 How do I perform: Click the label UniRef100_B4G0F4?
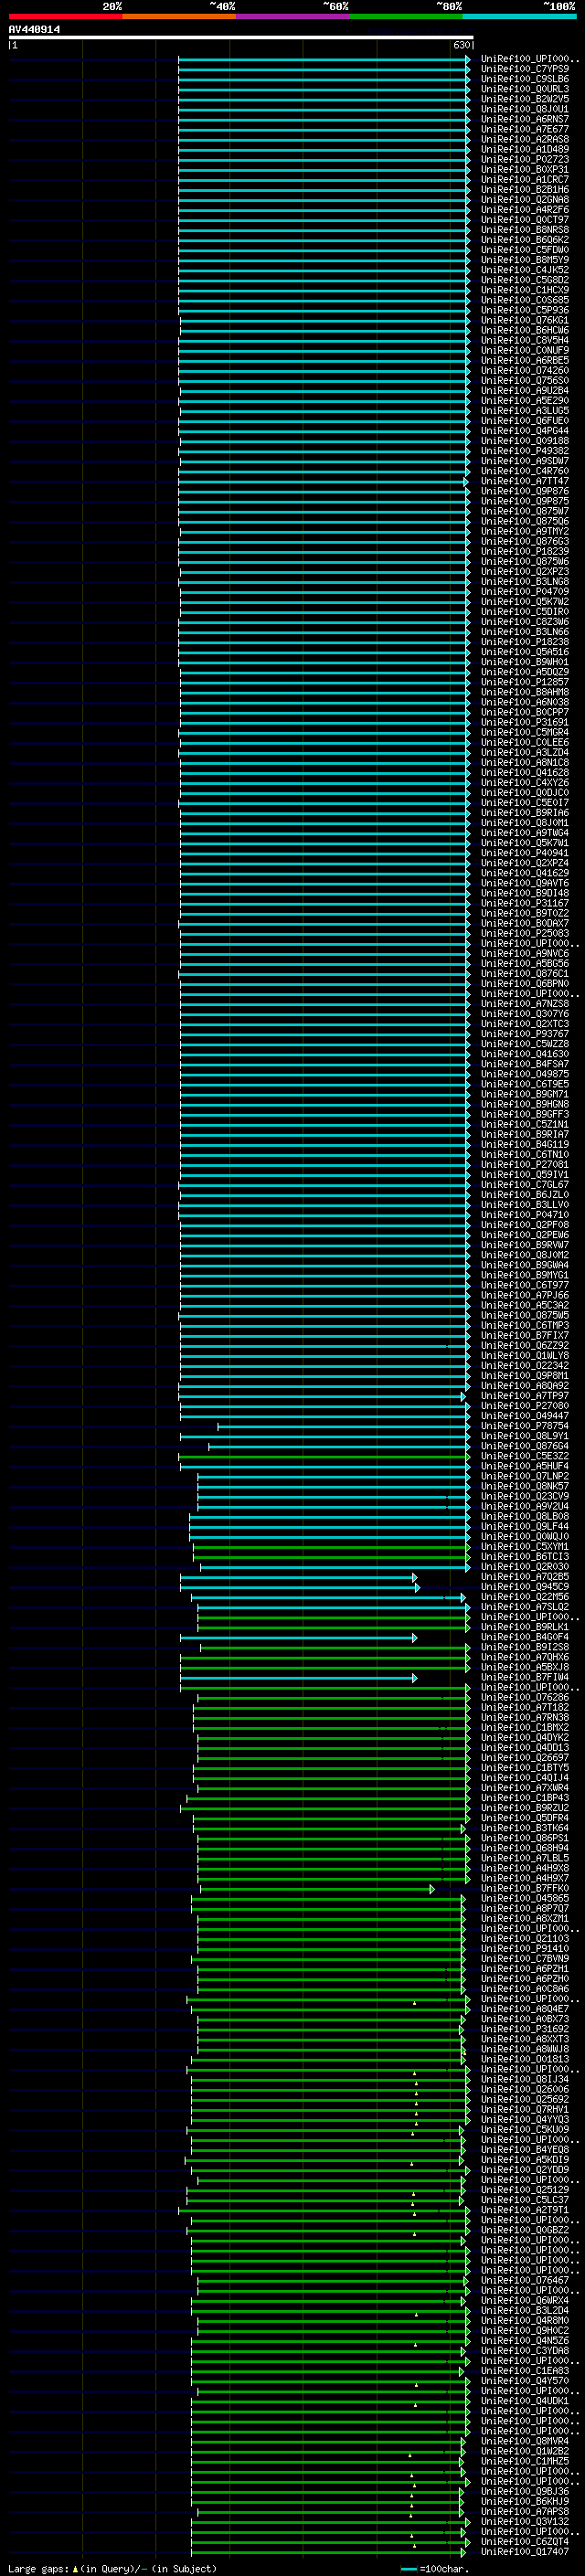pos(525,1636)
